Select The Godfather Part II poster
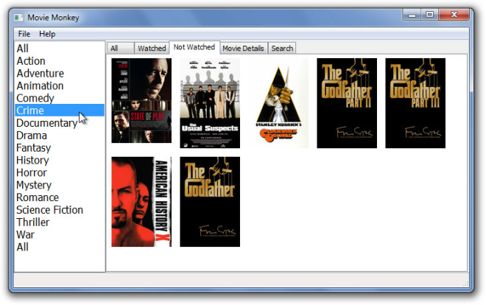This screenshot has width=486, height=305. pos(347,103)
